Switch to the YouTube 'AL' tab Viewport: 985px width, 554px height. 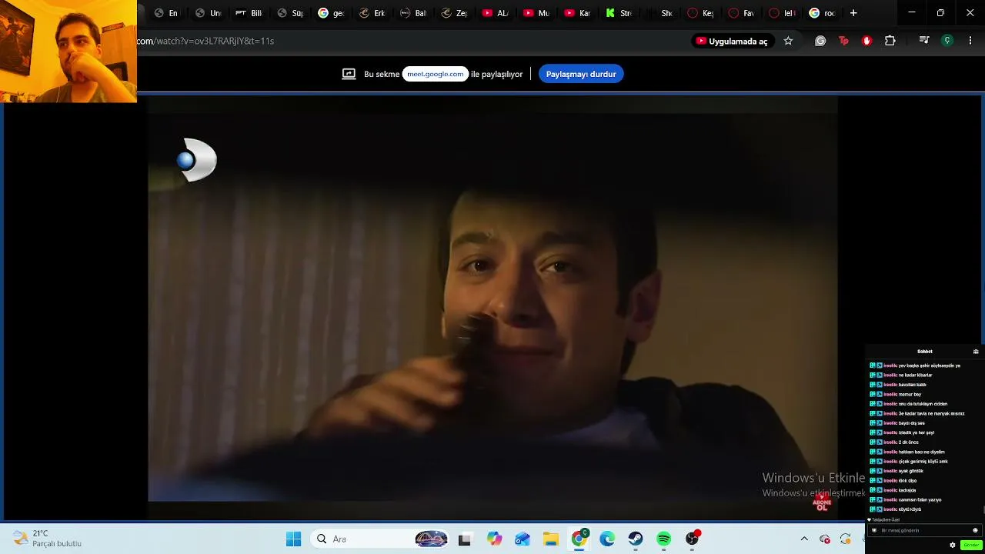coord(496,13)
